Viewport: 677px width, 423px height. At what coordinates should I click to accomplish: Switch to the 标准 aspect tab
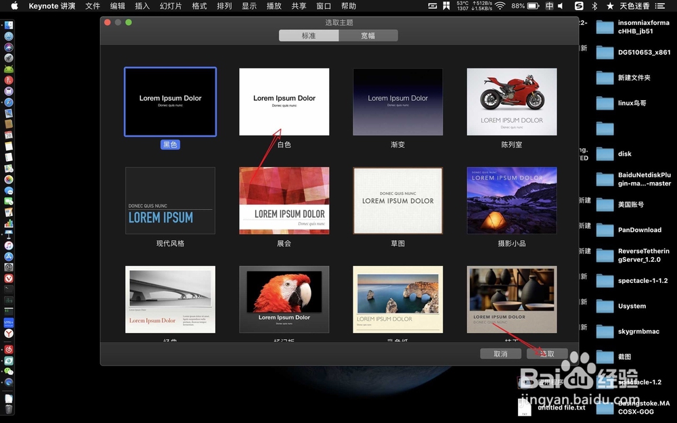tap(309, 35)
